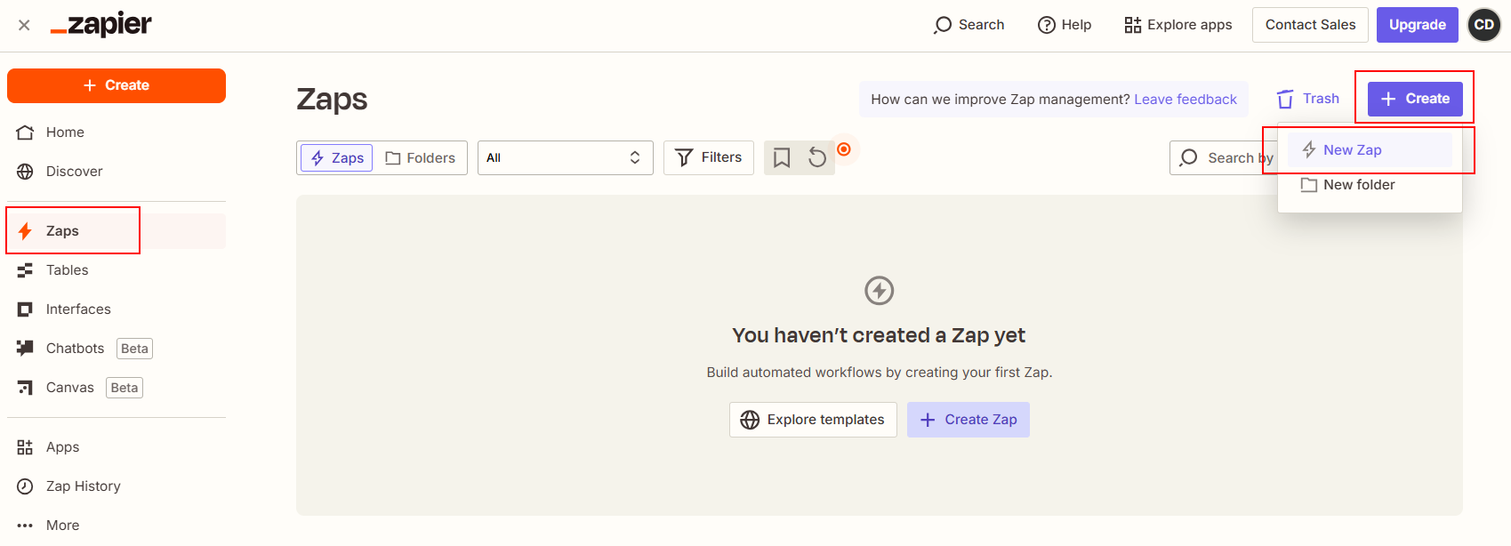Open Explore apps
The width and height of the screenshot is (1511, 546).
pos(1177,25)
